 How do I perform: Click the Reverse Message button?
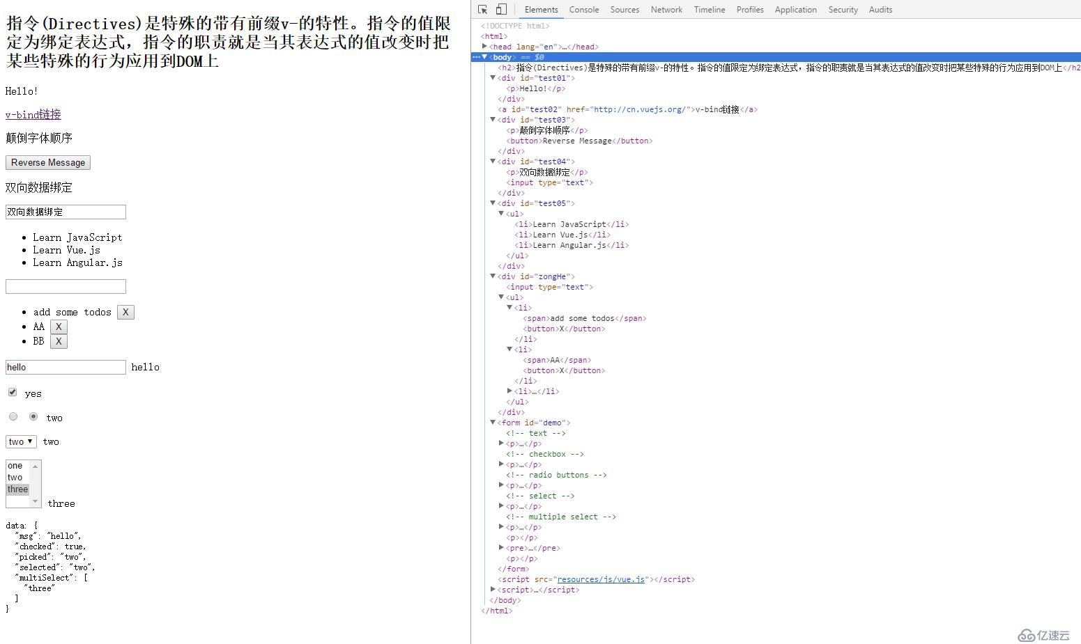pos(48,162)
